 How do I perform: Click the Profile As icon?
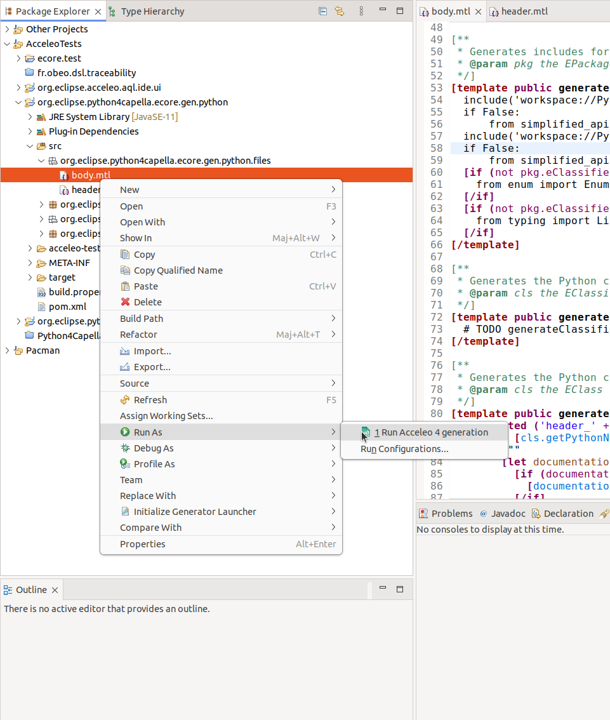(x=124, y=464)
